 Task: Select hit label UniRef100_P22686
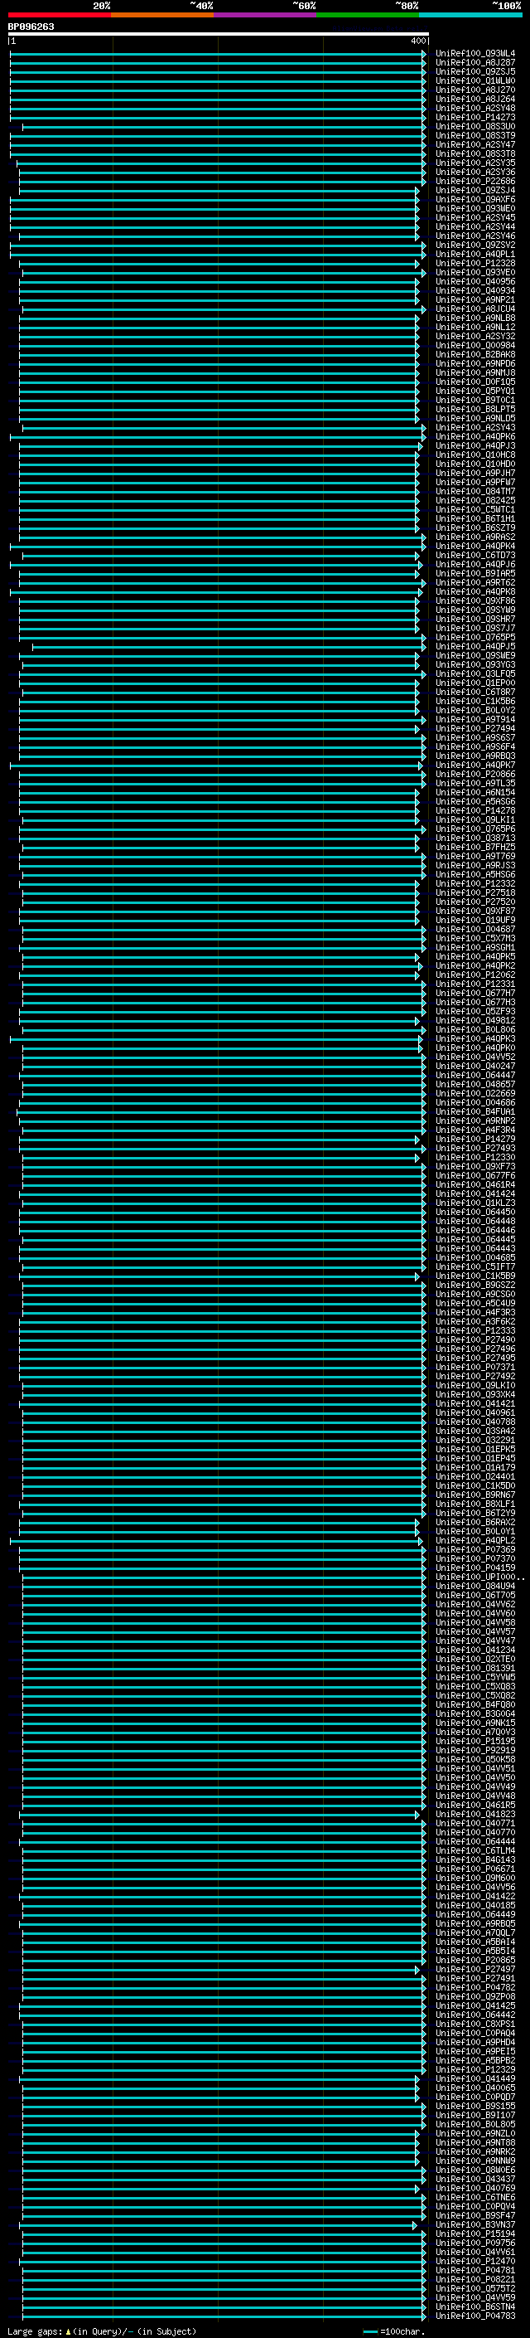[475, 182]
